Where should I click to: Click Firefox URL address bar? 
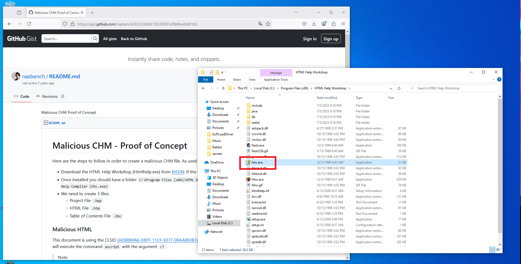coord(167,24)
